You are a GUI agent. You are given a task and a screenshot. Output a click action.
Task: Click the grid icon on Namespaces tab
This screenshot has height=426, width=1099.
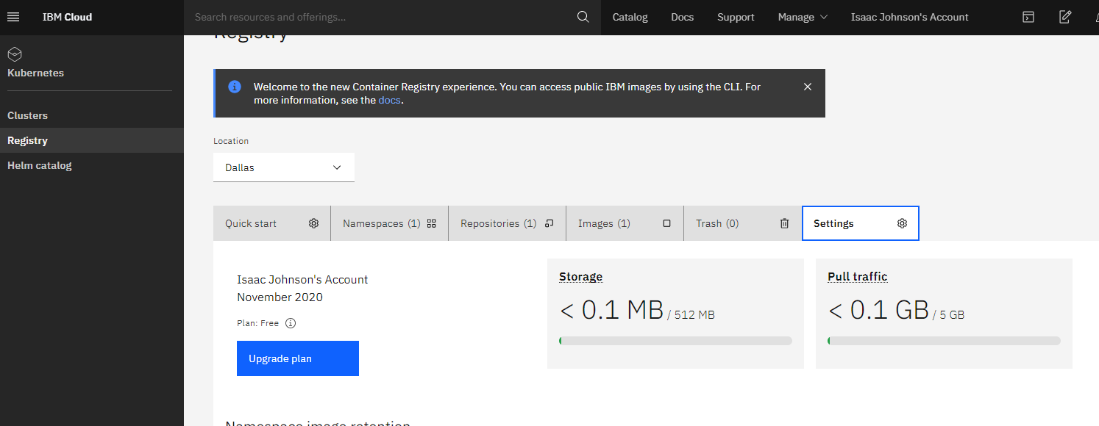point(432,223)
